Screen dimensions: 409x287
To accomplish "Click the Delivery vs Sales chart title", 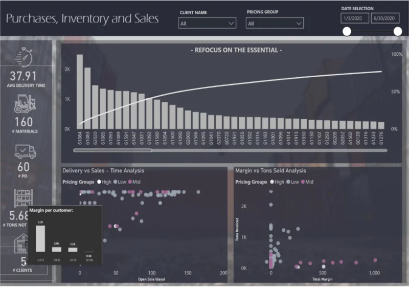I will [103, 171].
